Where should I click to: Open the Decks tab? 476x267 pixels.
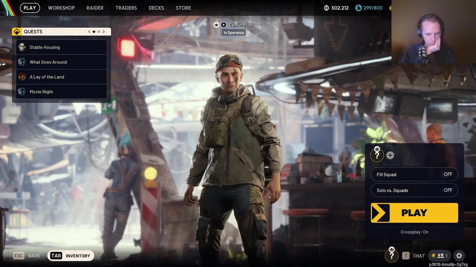click(x=156, y=8)
